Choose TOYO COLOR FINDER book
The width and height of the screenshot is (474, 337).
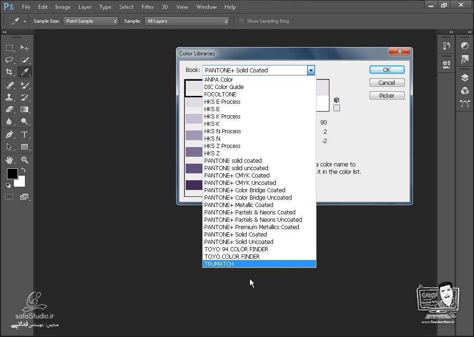coord(259,256)
